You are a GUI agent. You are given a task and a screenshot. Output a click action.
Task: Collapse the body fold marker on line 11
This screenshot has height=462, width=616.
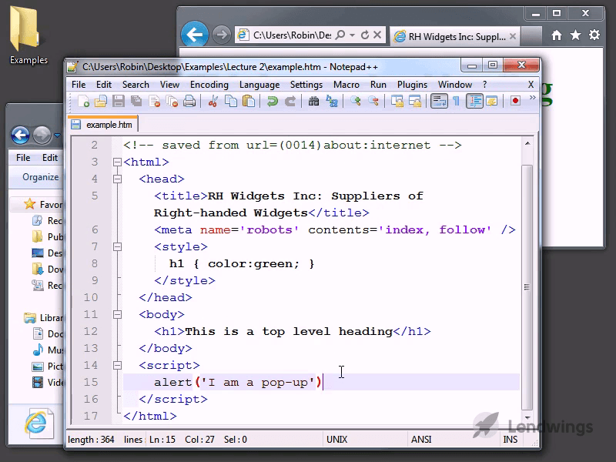pos(117,314)
